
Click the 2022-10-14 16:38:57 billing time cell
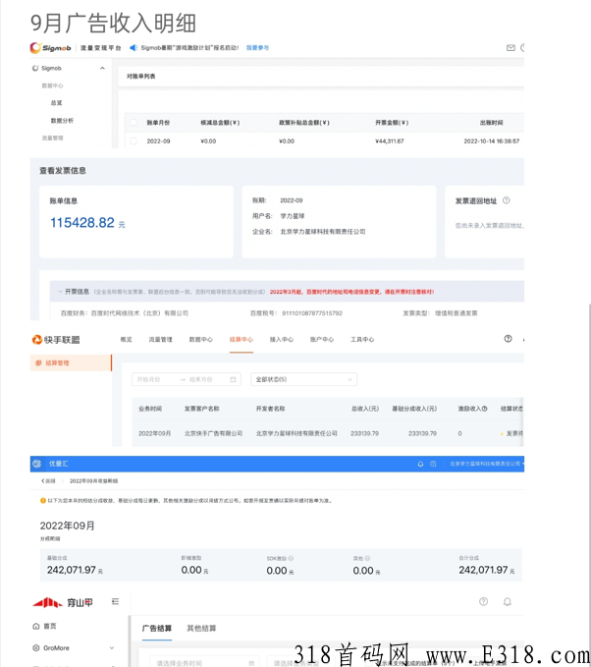pos(492,141)
